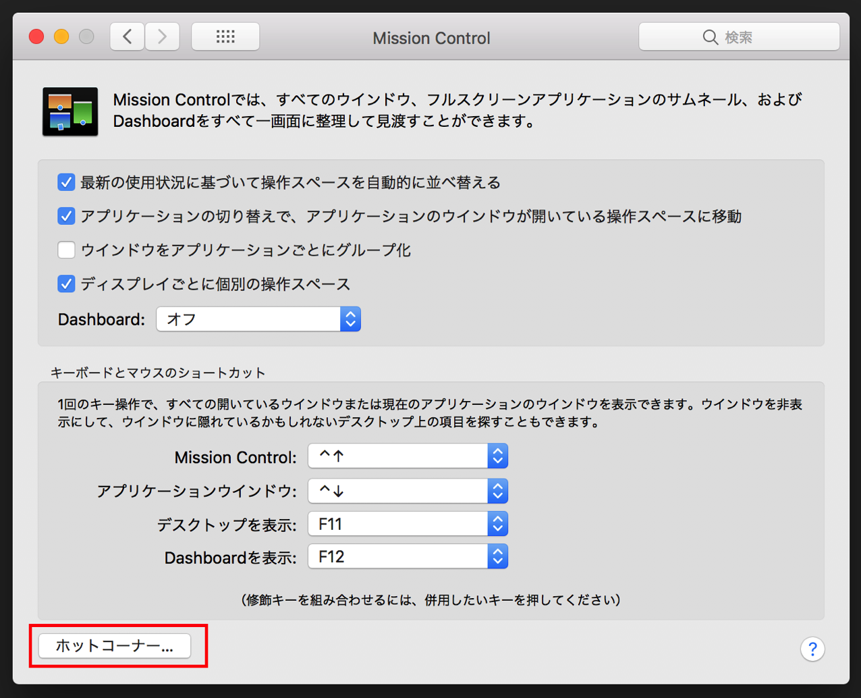
Task: Click the forward navigation arrow
Action: [162, 36]
